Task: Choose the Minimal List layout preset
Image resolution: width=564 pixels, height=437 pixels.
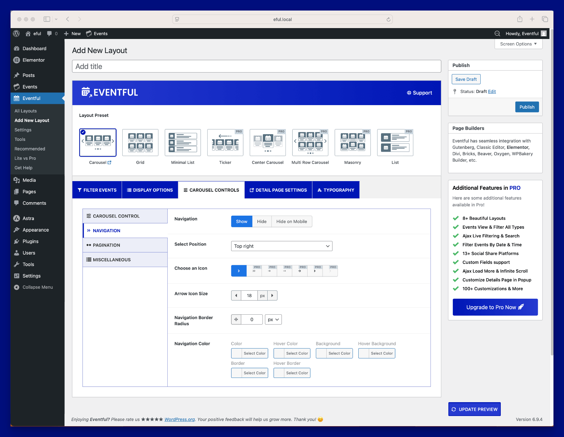Action: pos(183,142)
